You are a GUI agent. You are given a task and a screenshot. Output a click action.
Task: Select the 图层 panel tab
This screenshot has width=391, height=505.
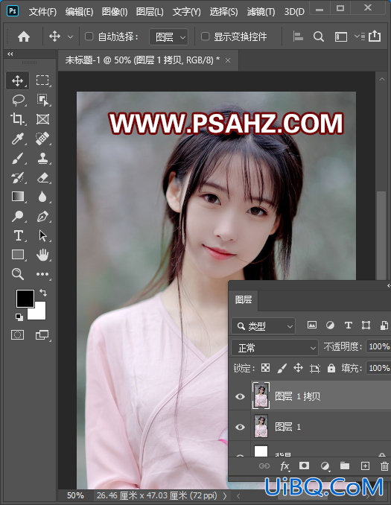244,300
